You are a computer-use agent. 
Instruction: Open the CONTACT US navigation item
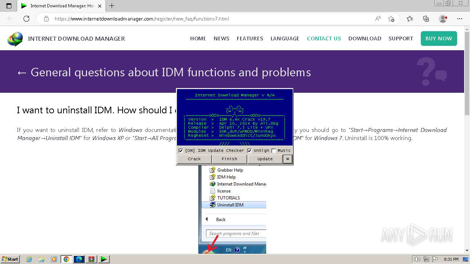324,38
